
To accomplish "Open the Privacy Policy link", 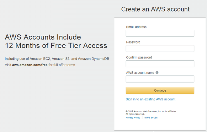I will [x=133, y=118].
